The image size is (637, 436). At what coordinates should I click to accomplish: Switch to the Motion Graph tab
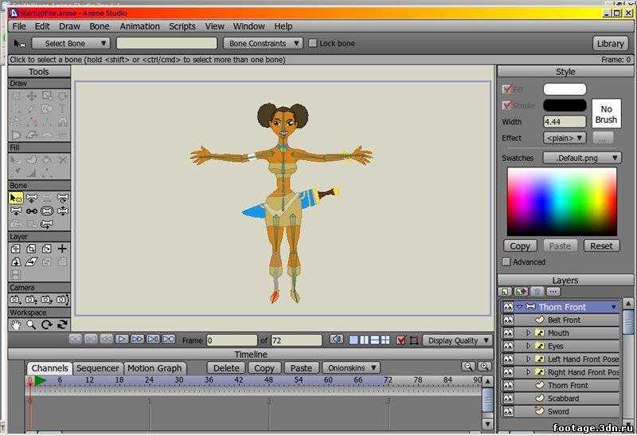click(x=154, y=368)
